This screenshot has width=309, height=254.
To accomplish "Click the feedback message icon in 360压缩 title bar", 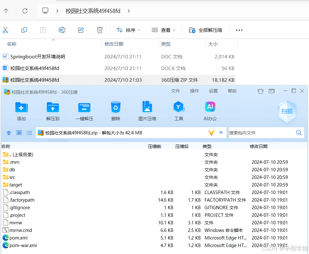I will pyautogui.click(x=271, y=91).
